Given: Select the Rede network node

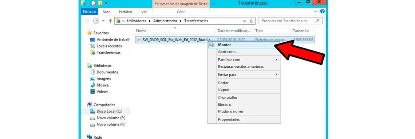Looking at the screenshot, I should (x=98, y=137).
